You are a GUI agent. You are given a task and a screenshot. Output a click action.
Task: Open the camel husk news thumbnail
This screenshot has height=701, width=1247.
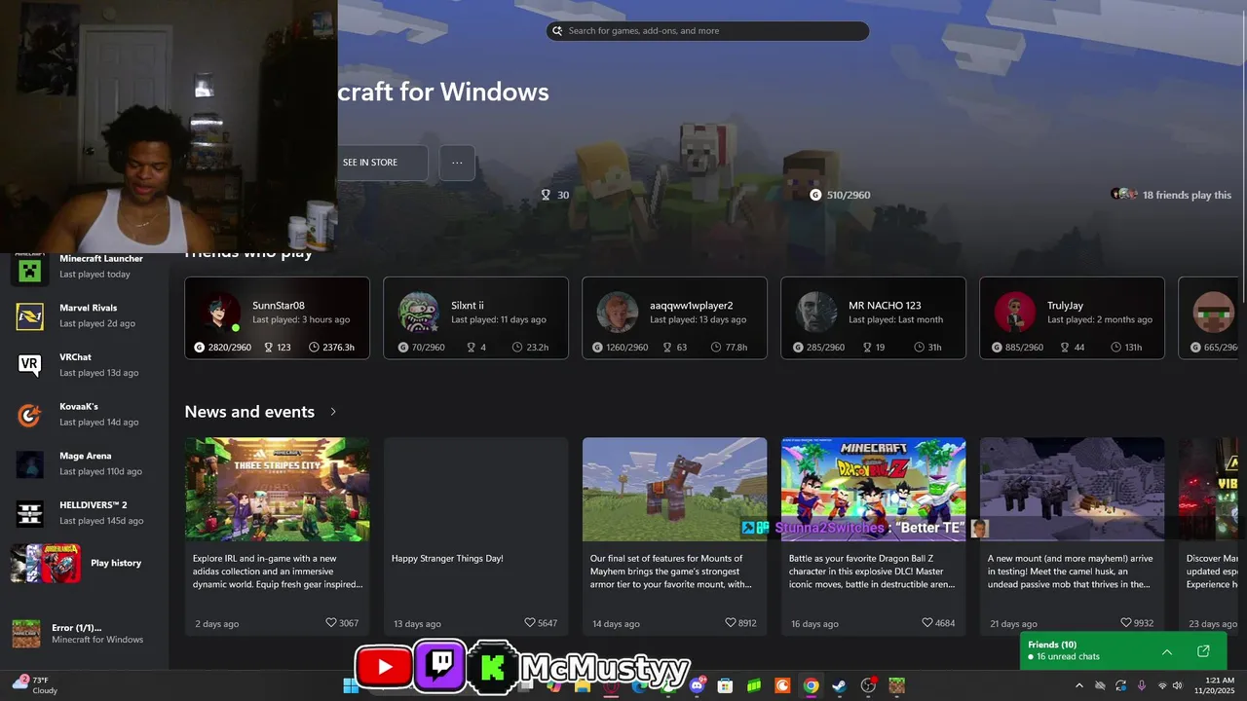coord(1072,489)
